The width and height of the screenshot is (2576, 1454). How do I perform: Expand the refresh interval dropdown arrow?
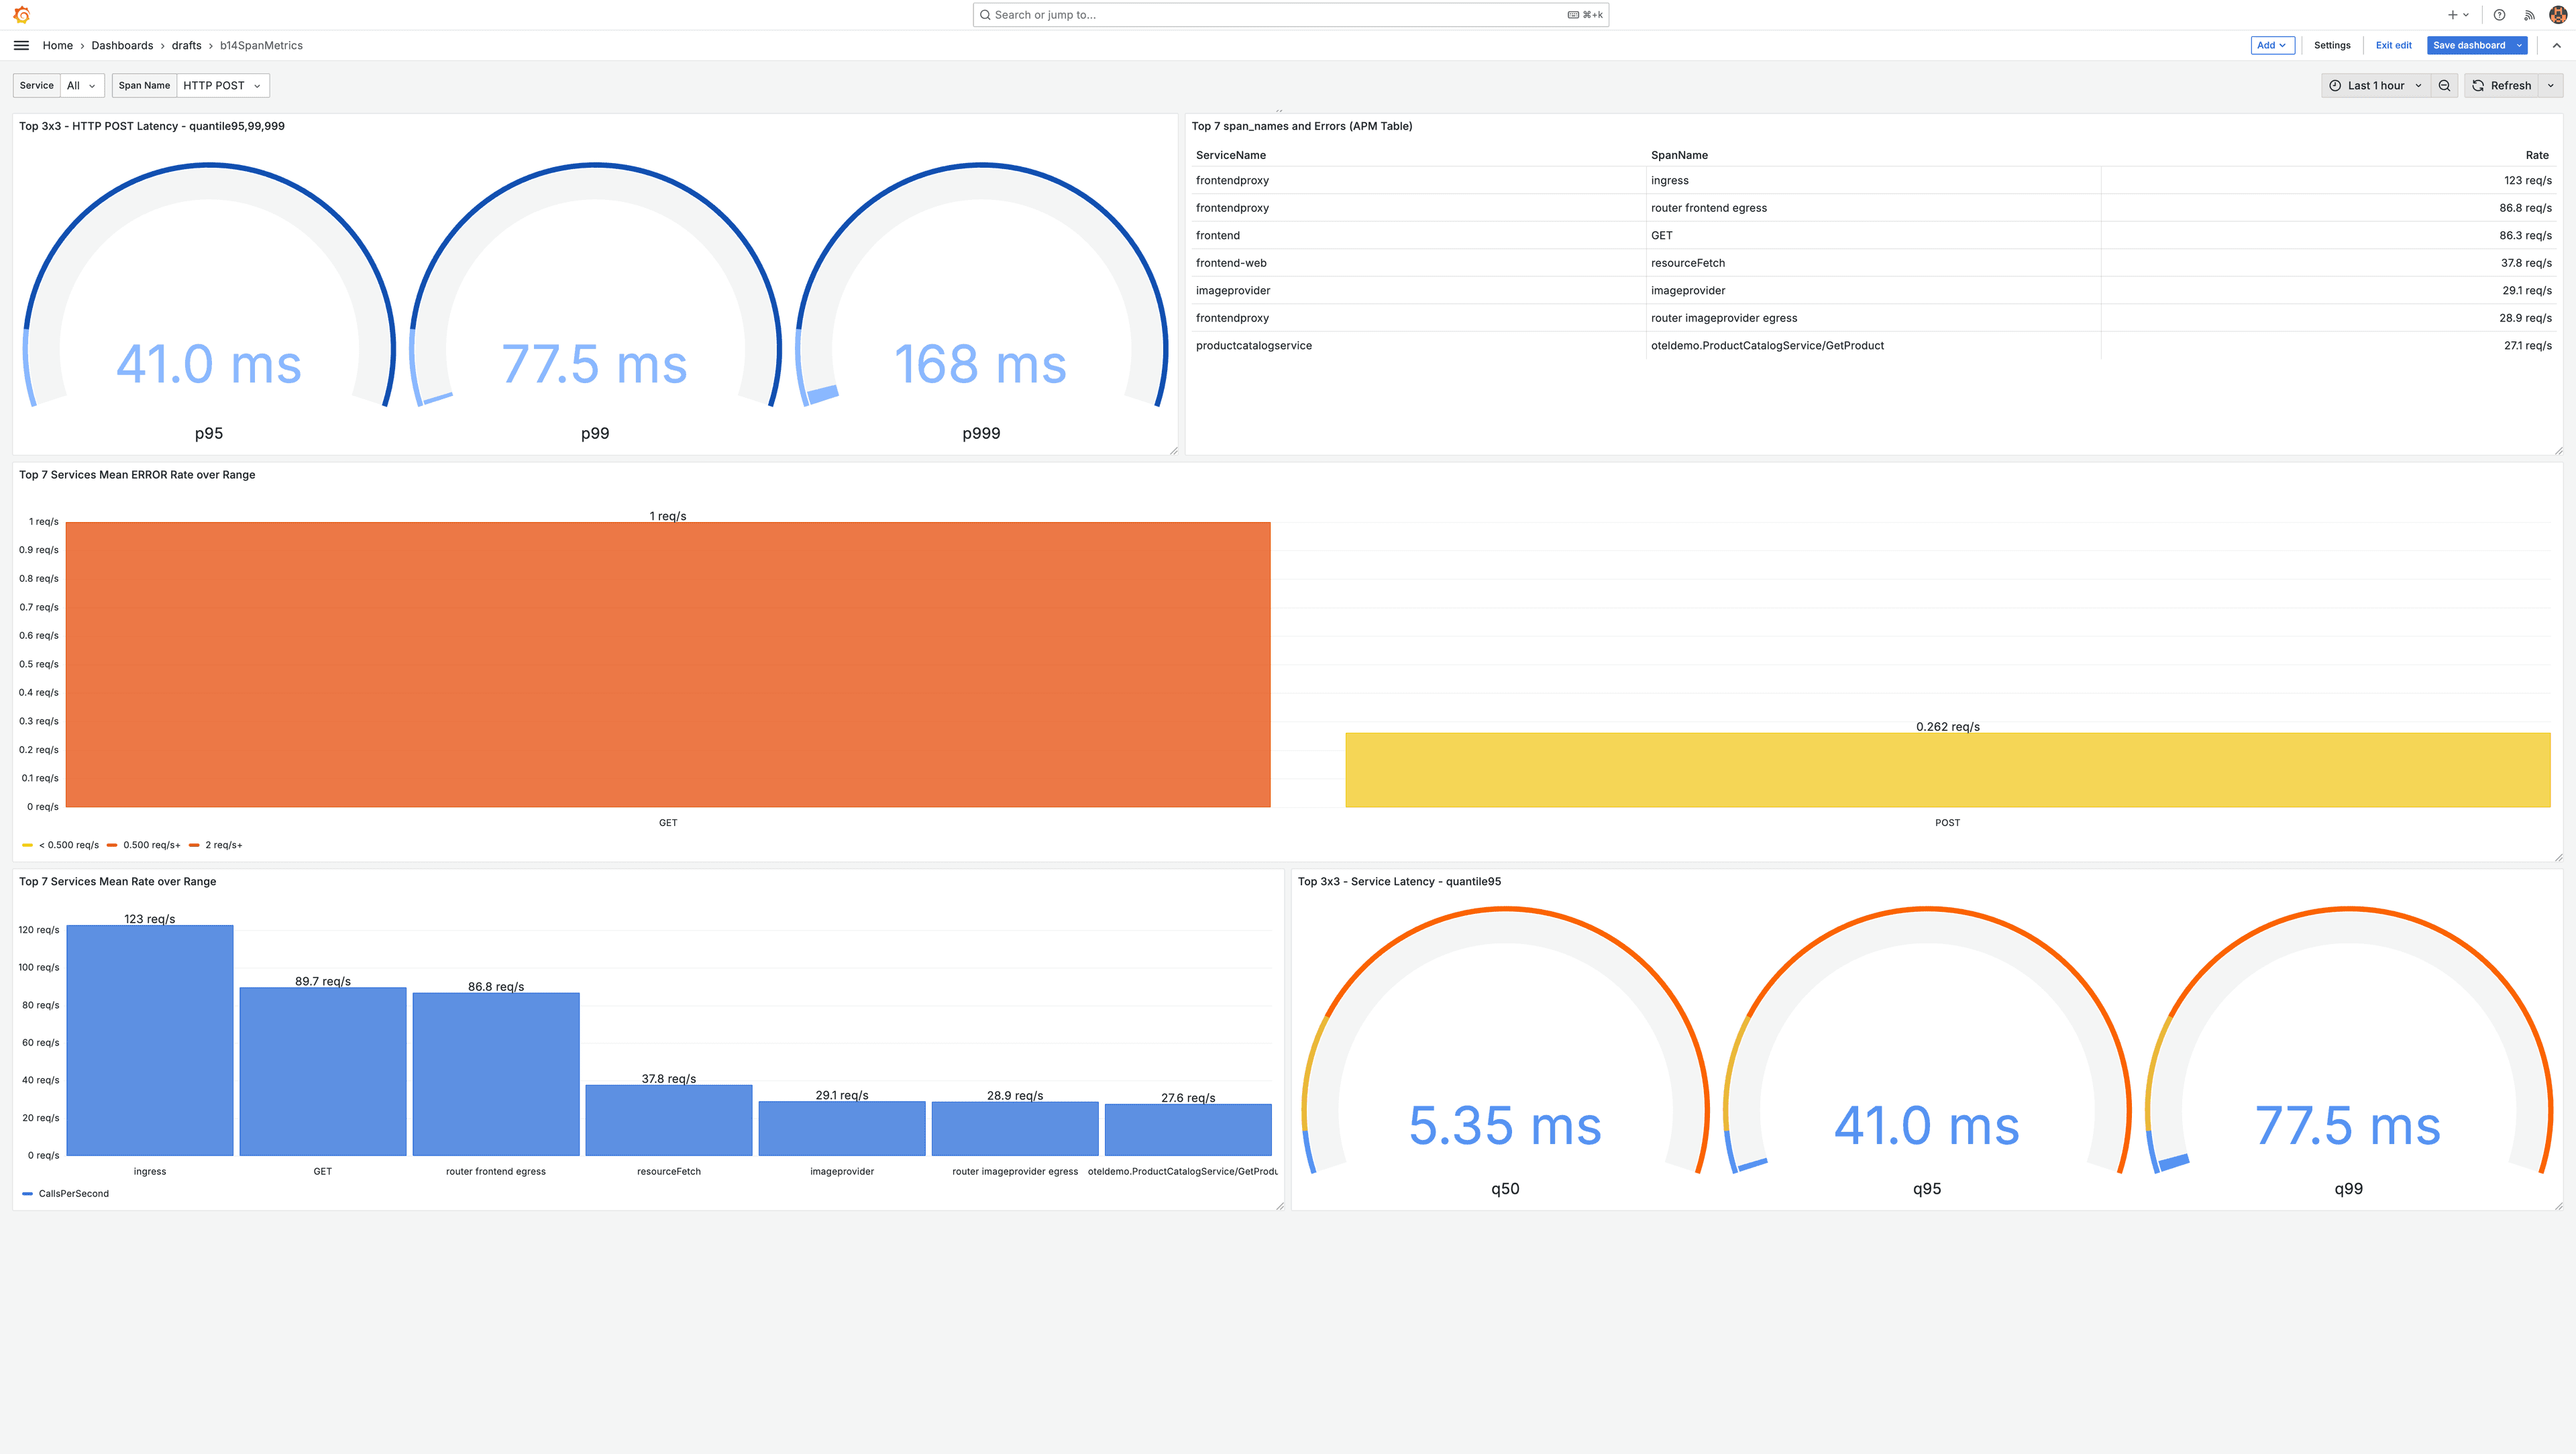coord(2550,86)
